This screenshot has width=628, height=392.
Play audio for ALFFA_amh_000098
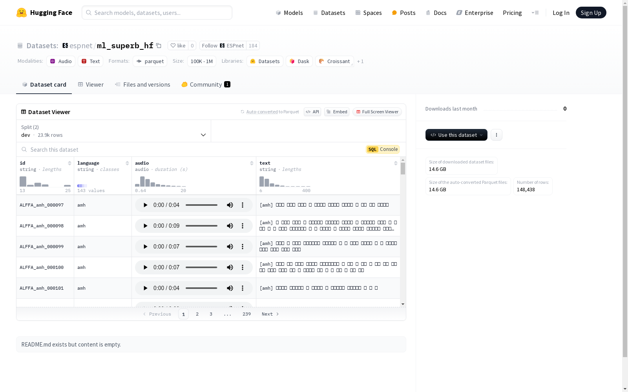point(145,226)
